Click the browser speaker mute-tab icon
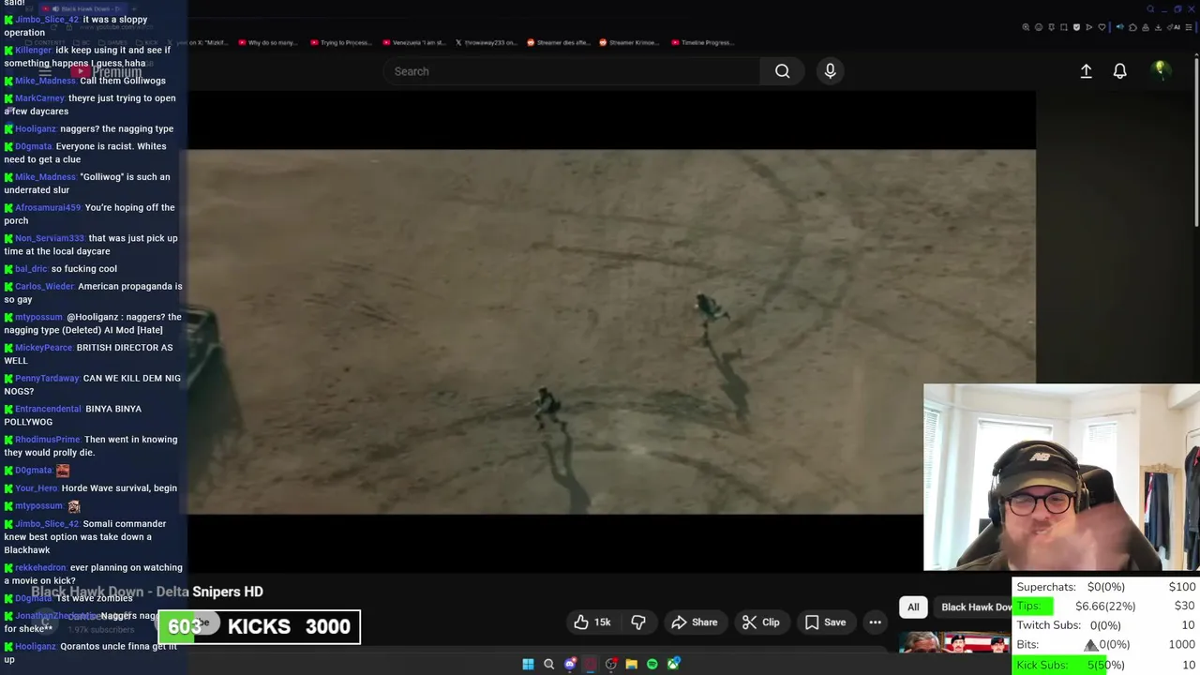1200x675 pixels. [1120, 27]
